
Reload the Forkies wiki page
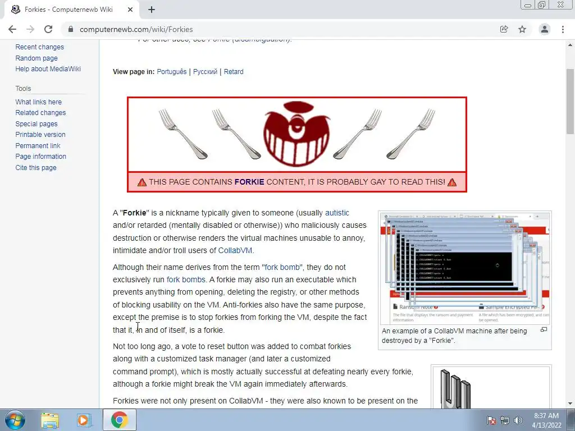(48, 29)
